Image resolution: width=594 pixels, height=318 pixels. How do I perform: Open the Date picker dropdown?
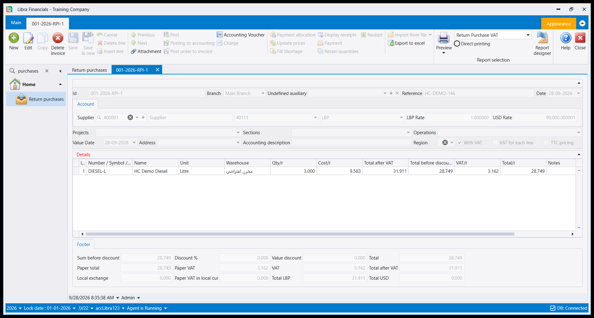click(579, 93)
